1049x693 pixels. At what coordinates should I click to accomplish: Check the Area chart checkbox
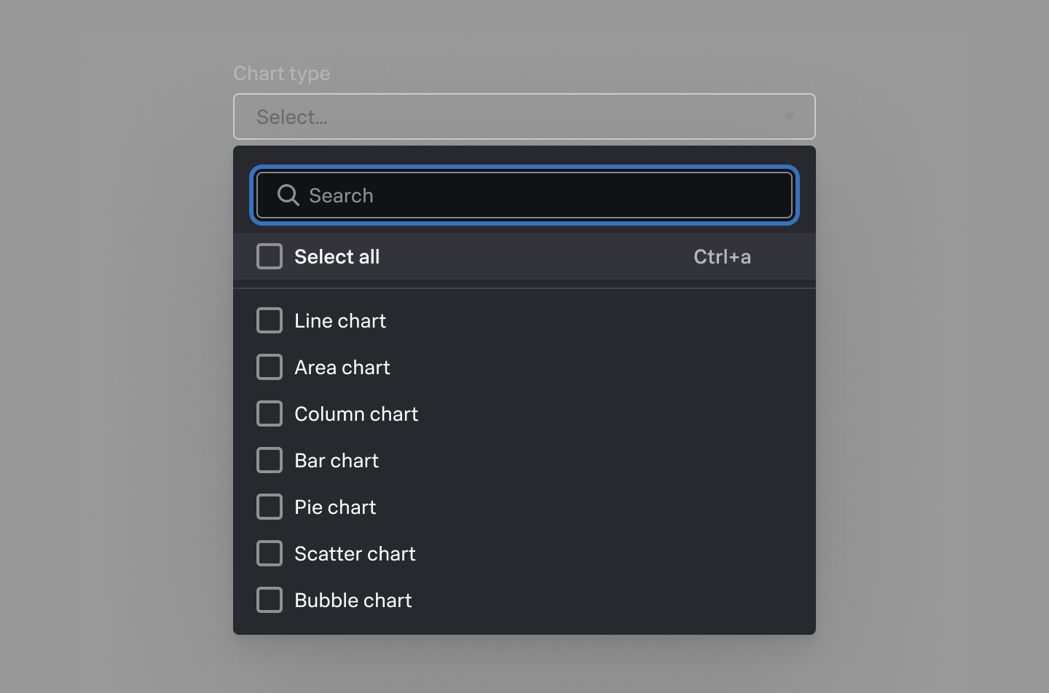[270, 367]
